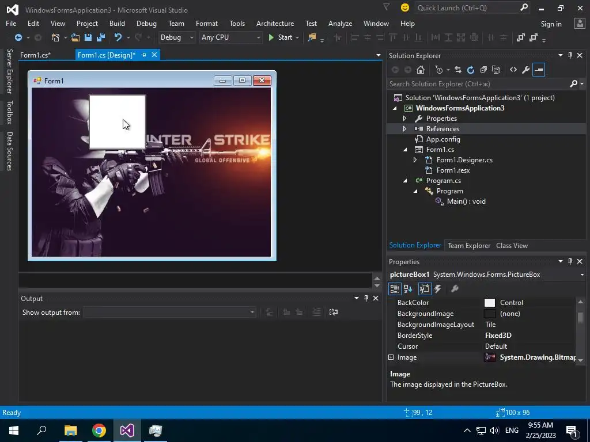
Task: Click the Solution Explorer Properties wrench icon
Action: (526, 70)
